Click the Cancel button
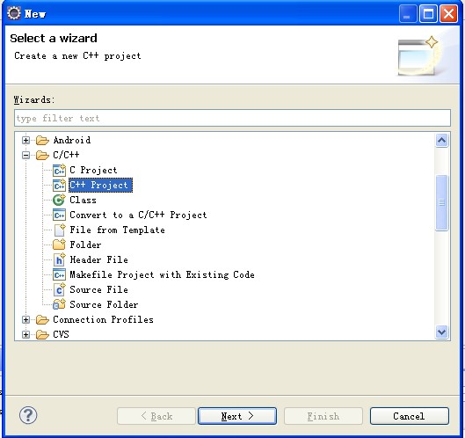This screenshot has height=438, width=465. (x=410, y=416)
